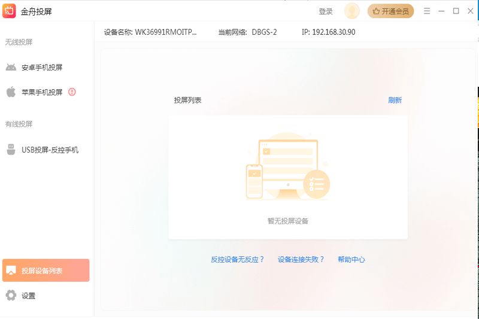This screenshot has width=479, height=319.
Task: Open the 帮助中心 link
Action: [x=351, y=259]
